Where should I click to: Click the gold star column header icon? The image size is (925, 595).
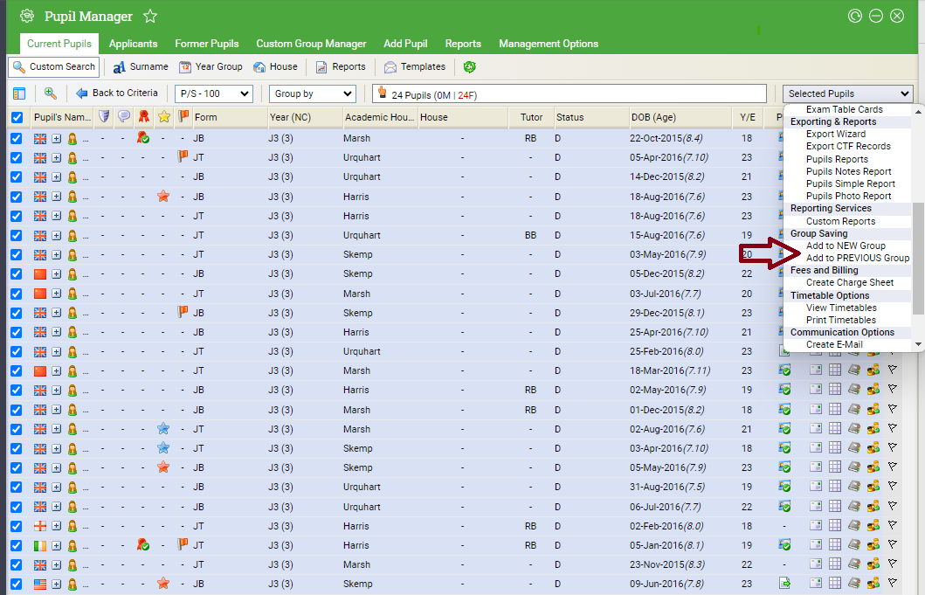coord(163,116)
